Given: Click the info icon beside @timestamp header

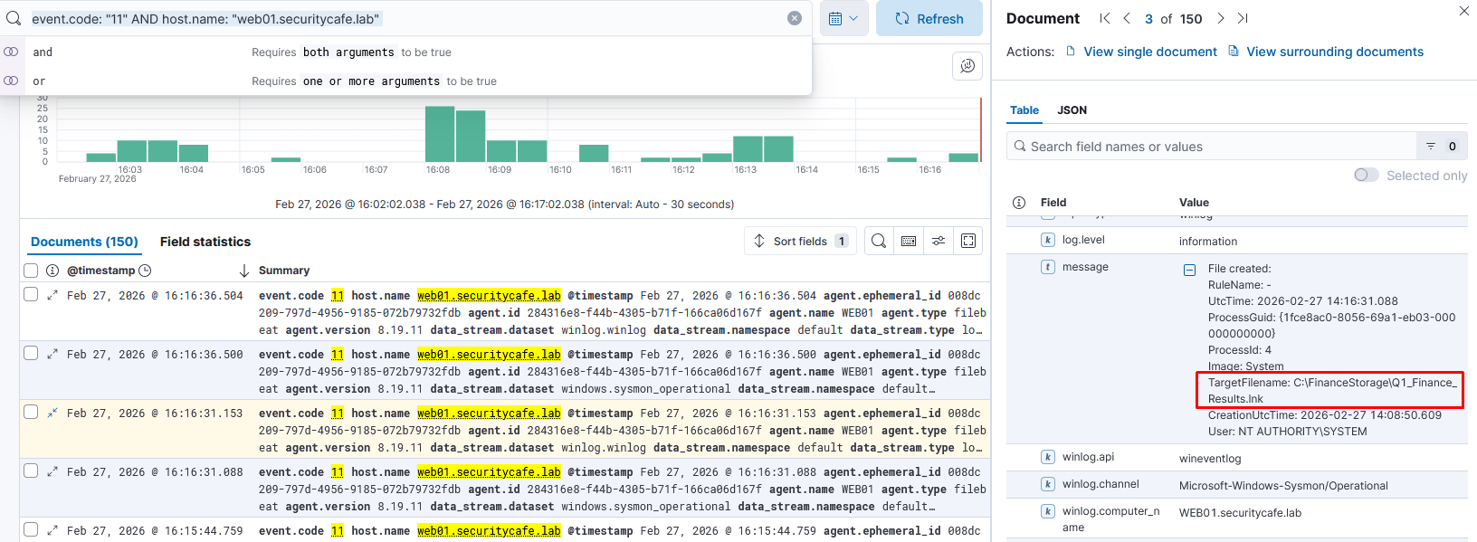Looking at the screenshot, I should 52,271.
